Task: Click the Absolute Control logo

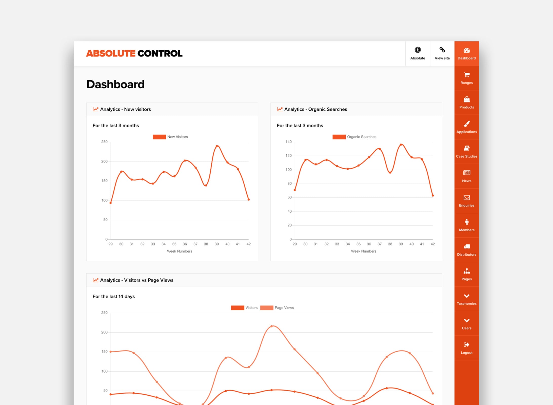Action: [x=134, y=53]
